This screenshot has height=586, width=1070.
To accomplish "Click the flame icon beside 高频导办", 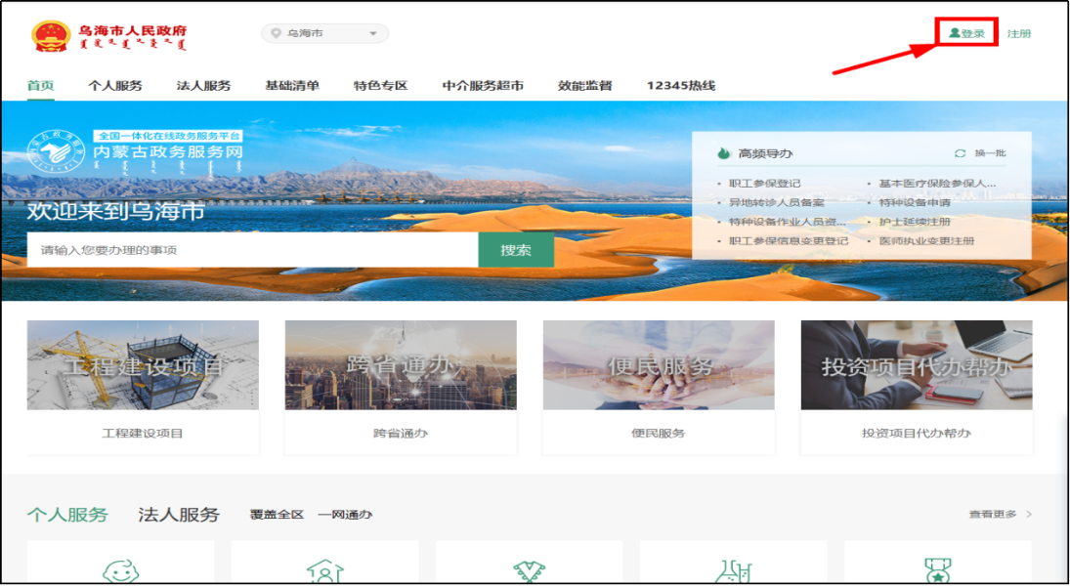I will pos(725,152).
